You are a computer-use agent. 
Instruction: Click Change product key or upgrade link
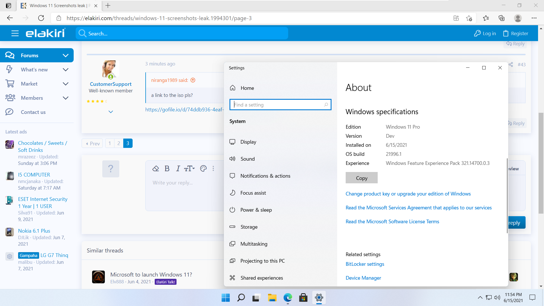click(x=408, y=194)
